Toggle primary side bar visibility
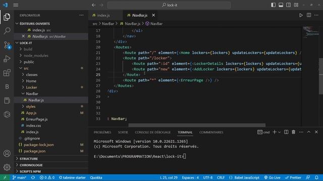The width and height of the screenshot is (323, 181). pyautogui.click(x=273, y=5)
